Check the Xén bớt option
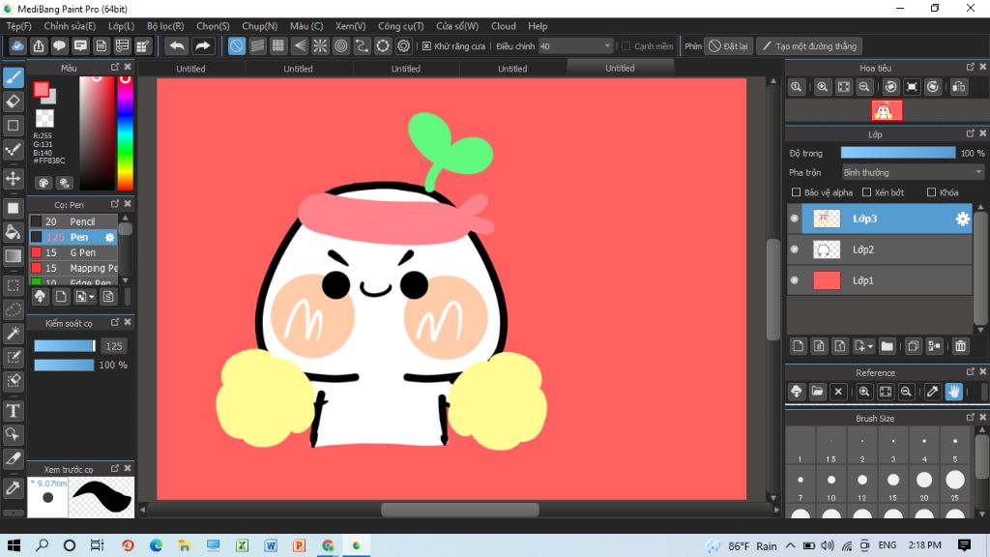Viewport: 990px width, 557px height. pyautogui.click(x=866, y=192)
